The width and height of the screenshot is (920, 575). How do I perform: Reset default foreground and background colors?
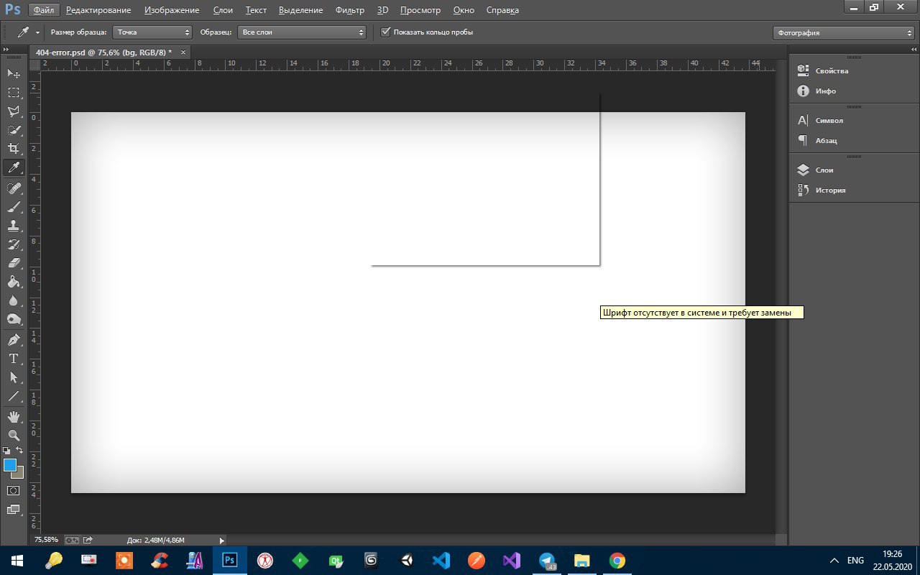point(6,451)
